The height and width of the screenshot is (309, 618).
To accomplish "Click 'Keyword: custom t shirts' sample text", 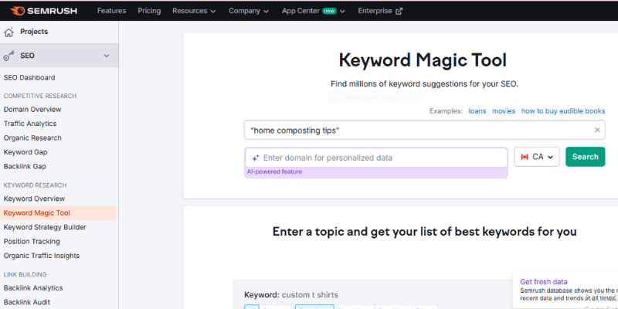I will pos(291,295).
